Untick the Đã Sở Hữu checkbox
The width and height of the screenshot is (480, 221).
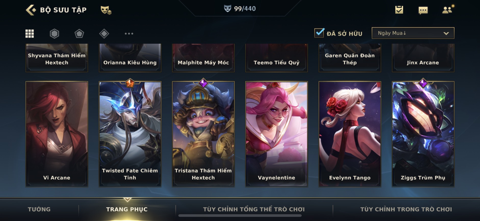click(319, 33)
